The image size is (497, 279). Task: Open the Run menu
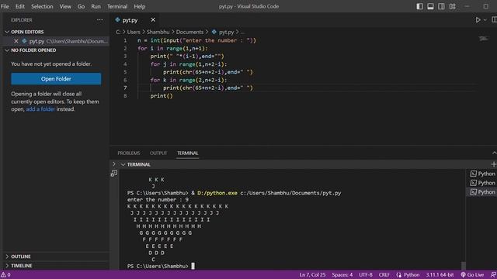tap(96, 6)
